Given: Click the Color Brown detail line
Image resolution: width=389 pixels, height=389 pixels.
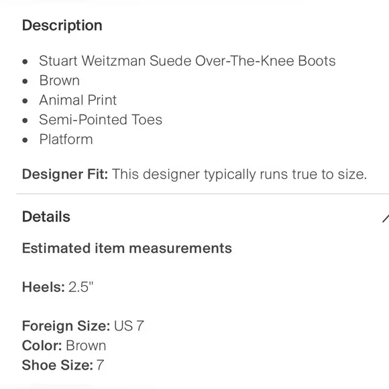Looking at the screenshot, I should tap(64, 345).
